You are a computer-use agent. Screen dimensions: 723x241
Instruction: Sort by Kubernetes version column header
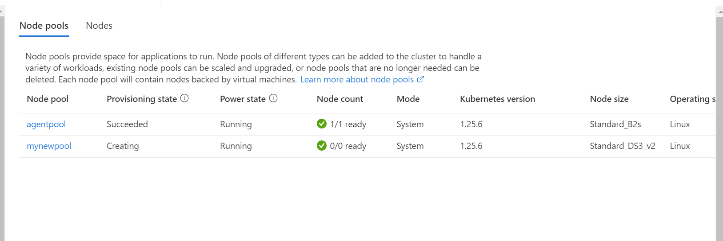coord(497,99)
